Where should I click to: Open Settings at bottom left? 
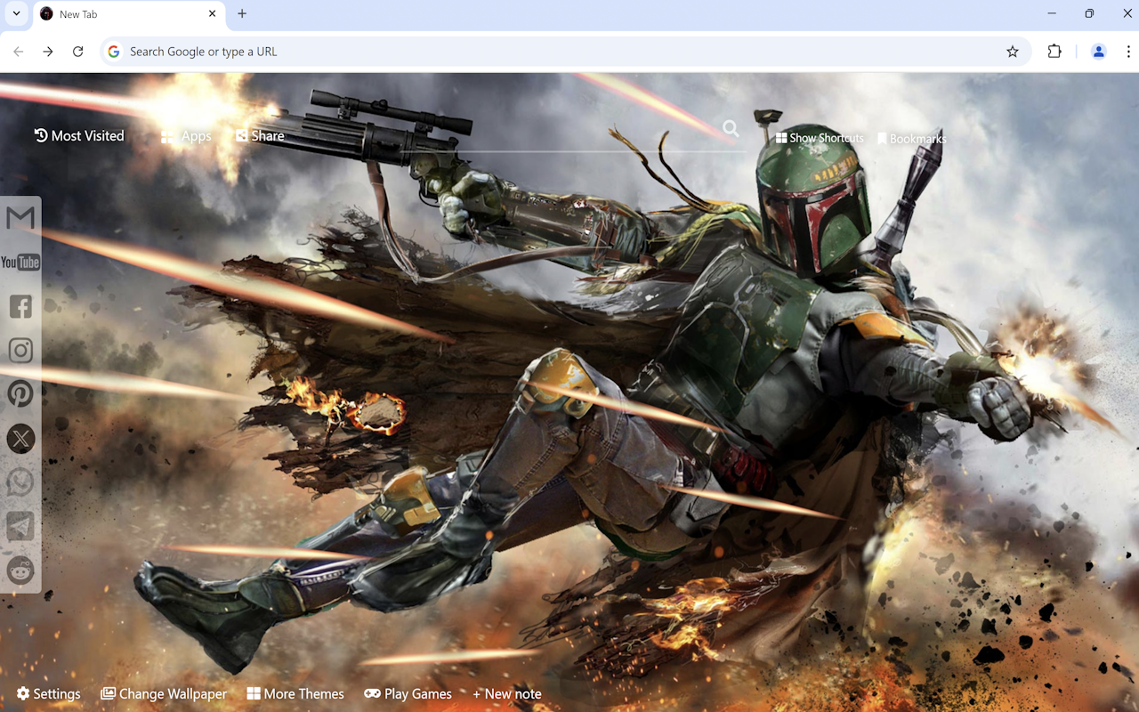[48, 694]
